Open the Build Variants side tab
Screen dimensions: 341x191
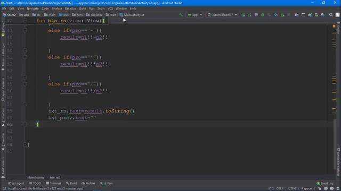(3, 167)
